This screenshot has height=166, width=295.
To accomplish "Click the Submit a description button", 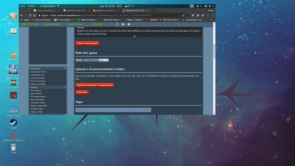I will 87,43.
